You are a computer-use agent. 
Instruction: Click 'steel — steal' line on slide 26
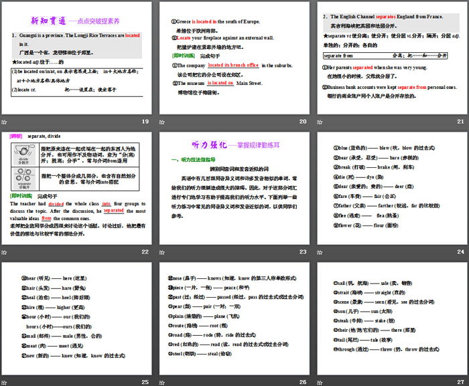click(200, 354)
